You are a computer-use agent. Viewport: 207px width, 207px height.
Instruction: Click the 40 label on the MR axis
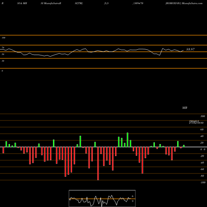pos(202,136)
